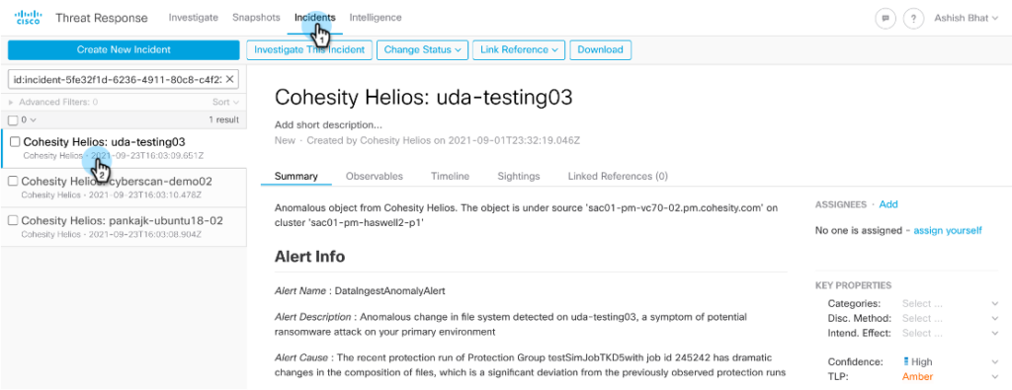
Task: Open the help question mark icon
Action: [913, 19]
